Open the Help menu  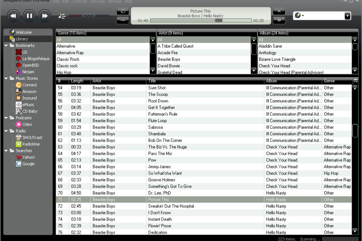128,2
